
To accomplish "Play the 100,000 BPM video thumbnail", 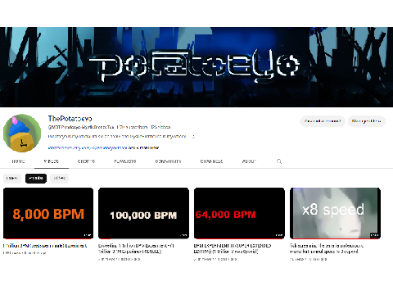I will click(143, 213).
